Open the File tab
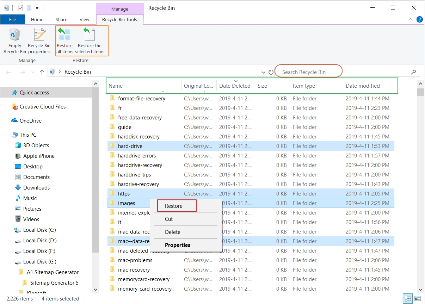Viewport: 425px width, 304px height. [13, 19]
